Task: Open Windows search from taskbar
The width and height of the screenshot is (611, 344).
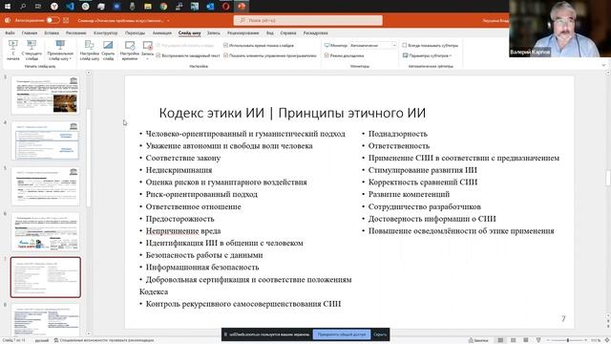Action: [23, 7]
